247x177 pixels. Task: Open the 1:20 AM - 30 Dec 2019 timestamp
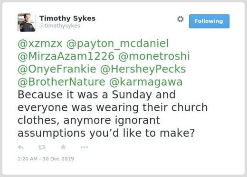pyautogui.click(x=46, y=159)
